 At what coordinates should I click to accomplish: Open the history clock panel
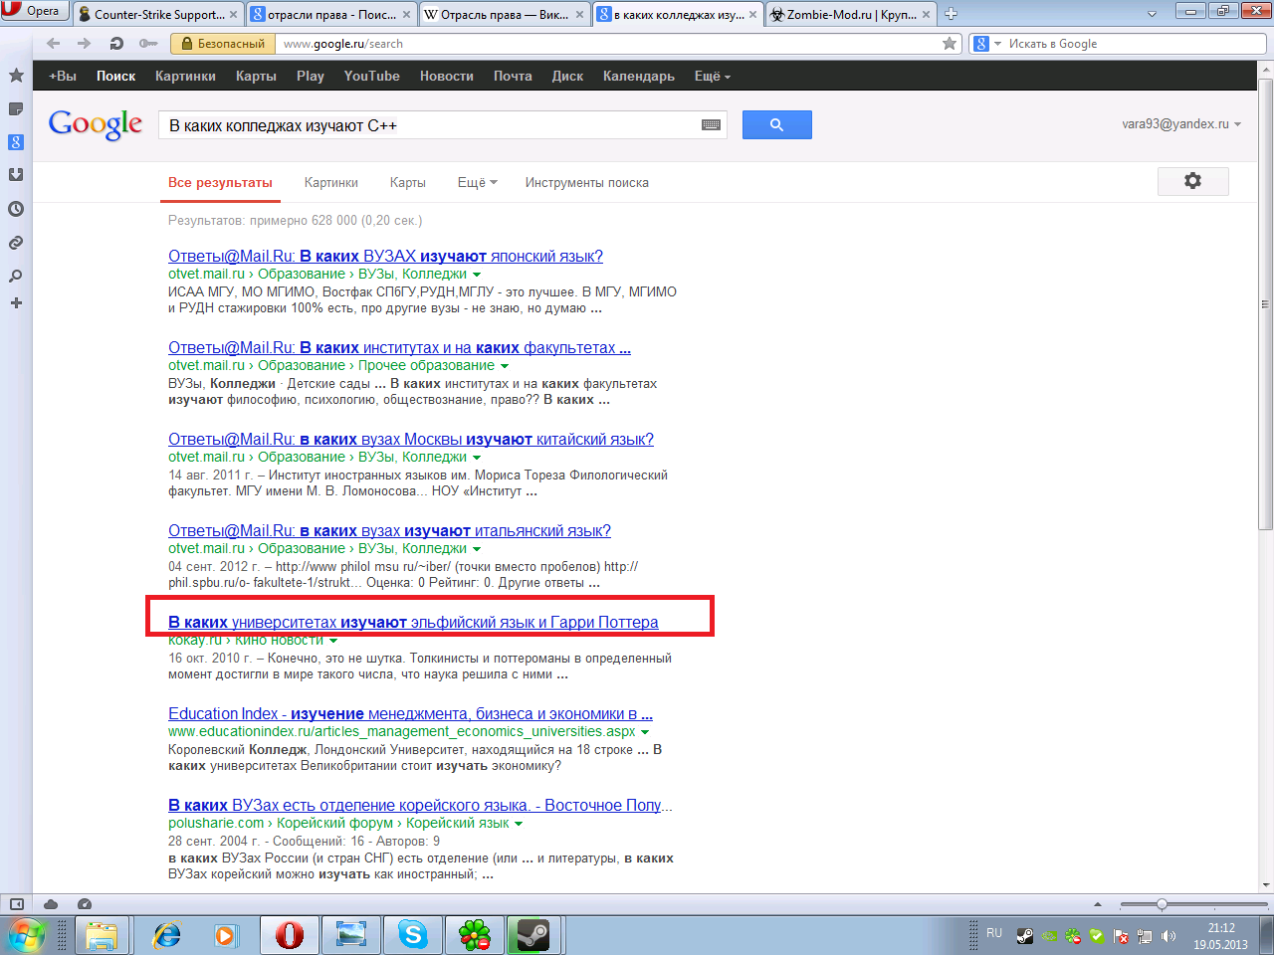click(x=16, y=209)
